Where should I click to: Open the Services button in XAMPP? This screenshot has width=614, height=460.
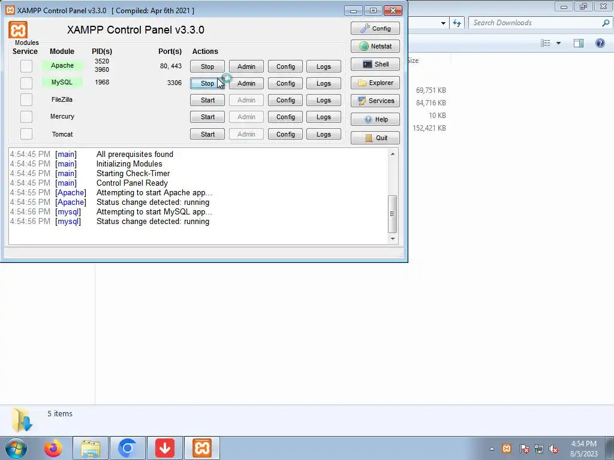(375, 101)
